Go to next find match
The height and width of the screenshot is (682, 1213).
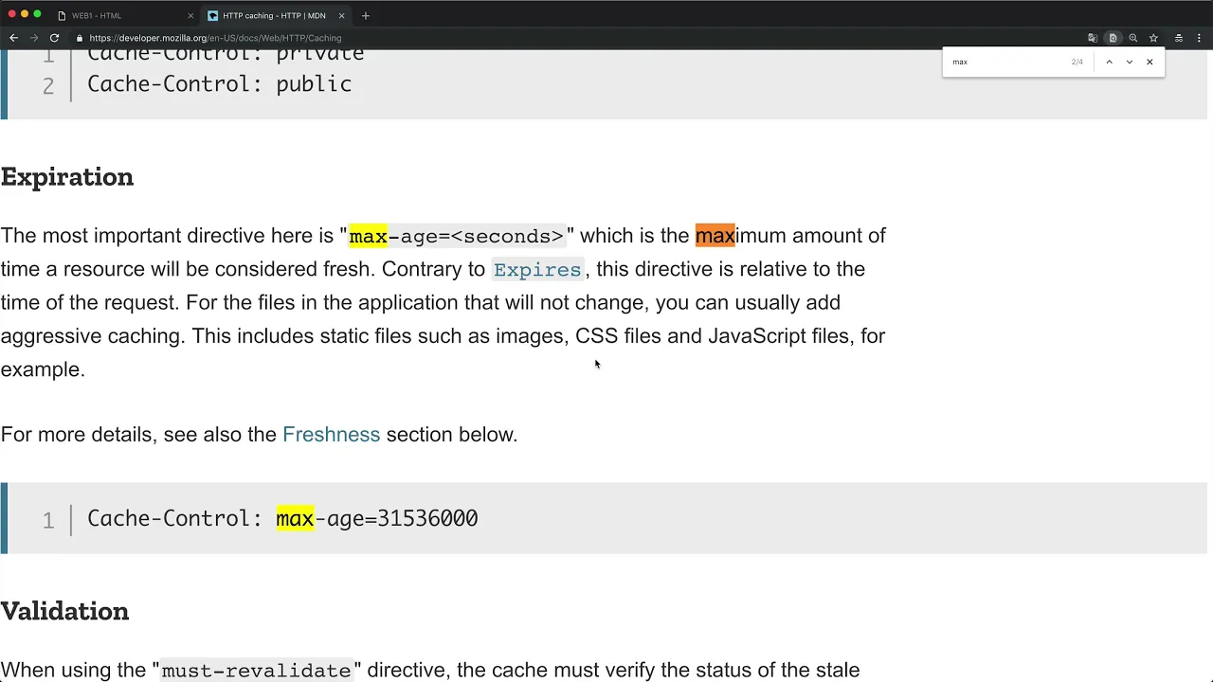(x=1129, y=62)
